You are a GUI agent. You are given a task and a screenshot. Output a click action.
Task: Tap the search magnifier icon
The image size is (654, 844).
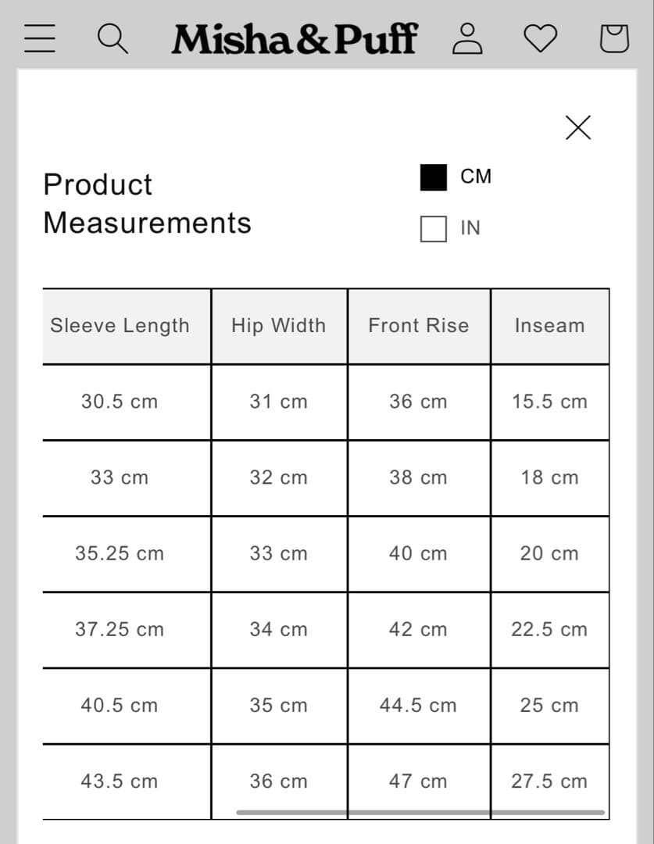point(113,38)
